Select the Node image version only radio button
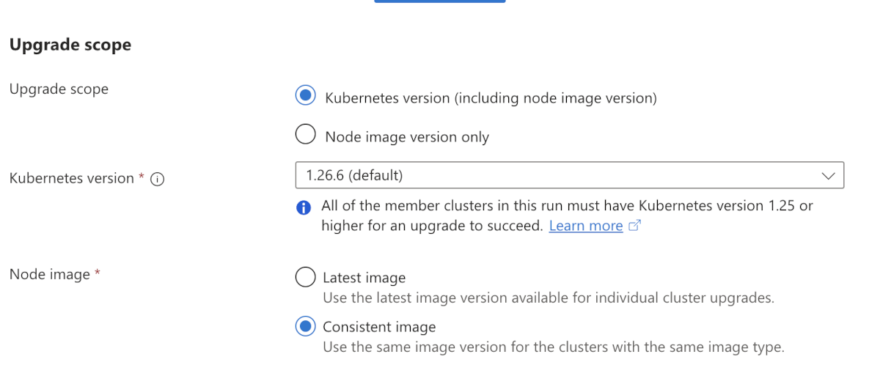 pyautogui.click(x=304, y=136)
